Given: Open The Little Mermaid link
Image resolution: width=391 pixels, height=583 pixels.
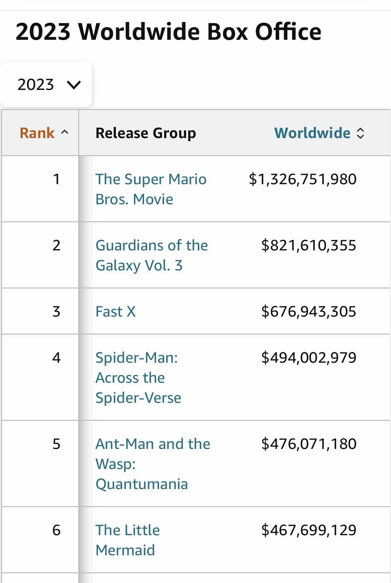Looking at the screenshot, I should click(127, 540).
